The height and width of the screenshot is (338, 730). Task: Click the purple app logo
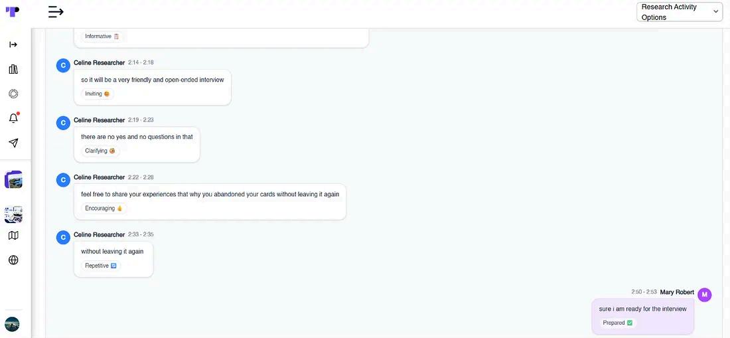click(x=13, y=12)
